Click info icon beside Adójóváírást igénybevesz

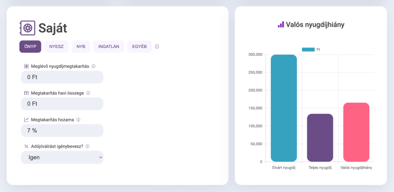[x=87, y=147]
